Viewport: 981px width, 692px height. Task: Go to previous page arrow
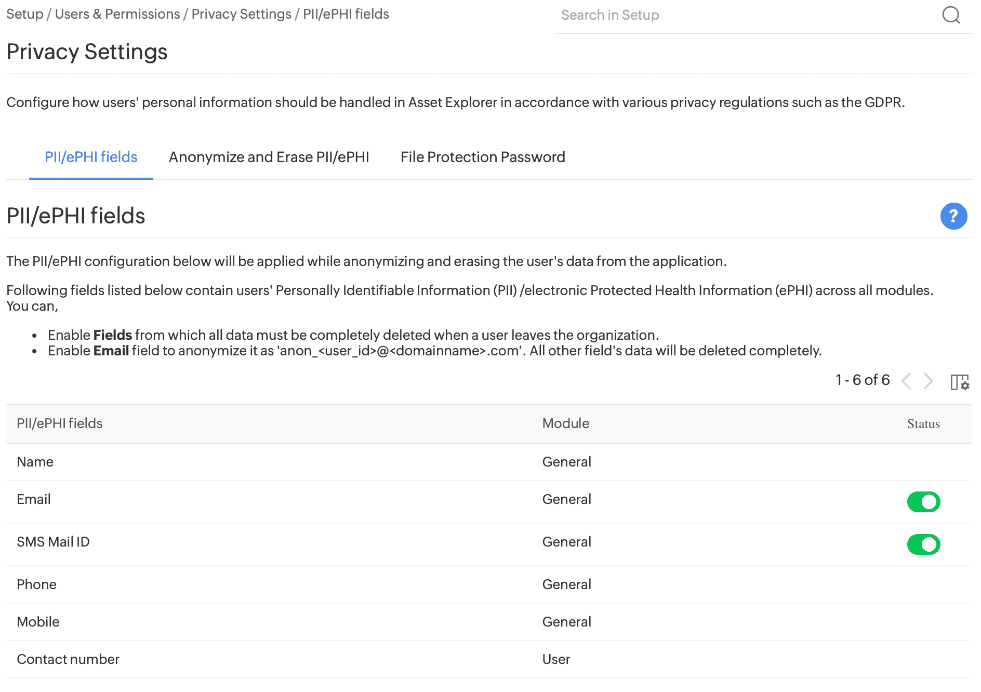point(907,381)
